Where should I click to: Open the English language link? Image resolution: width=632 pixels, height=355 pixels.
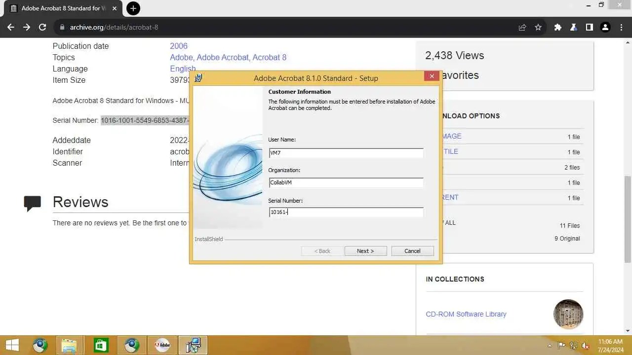[183, 69]
